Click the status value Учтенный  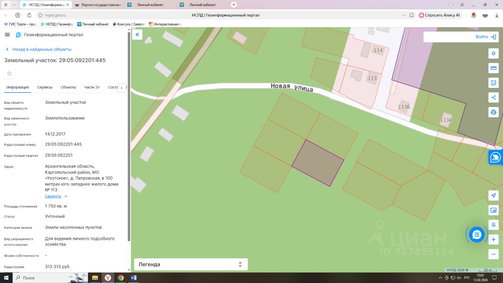point(55,216)
